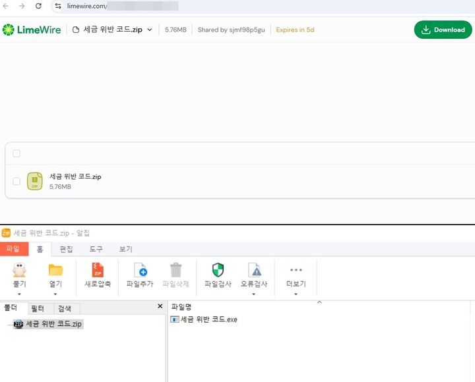Image resolution: width=475 pixels, height=382 pixels.
Task: Check the 세금 위반 코드.zip row checkbox
Action: (16, 181)
